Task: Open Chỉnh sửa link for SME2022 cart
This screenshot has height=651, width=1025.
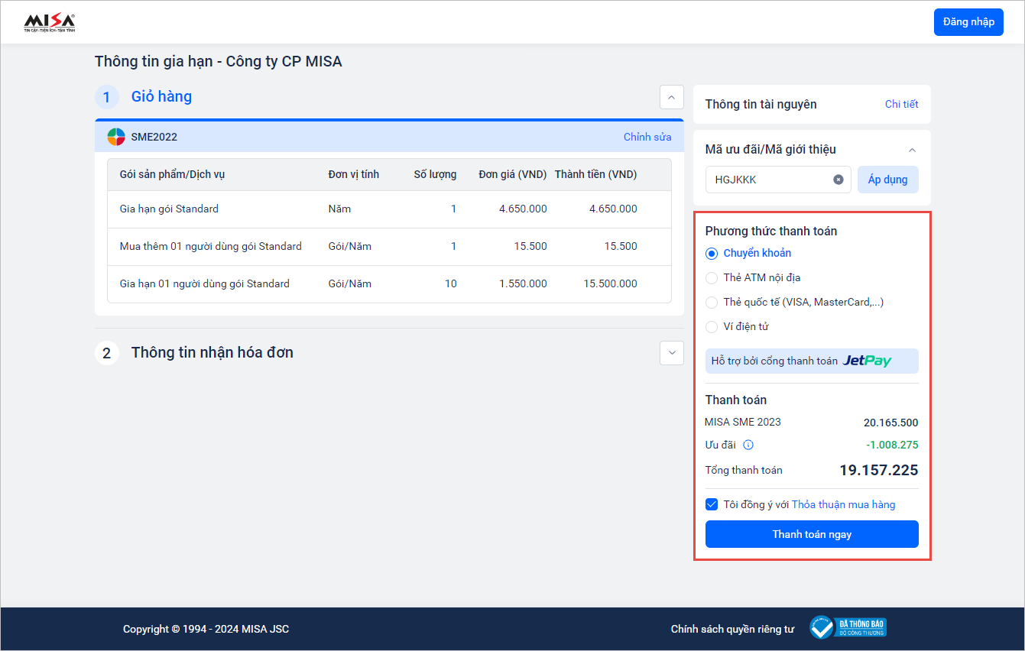Action: tap(647, 137)
